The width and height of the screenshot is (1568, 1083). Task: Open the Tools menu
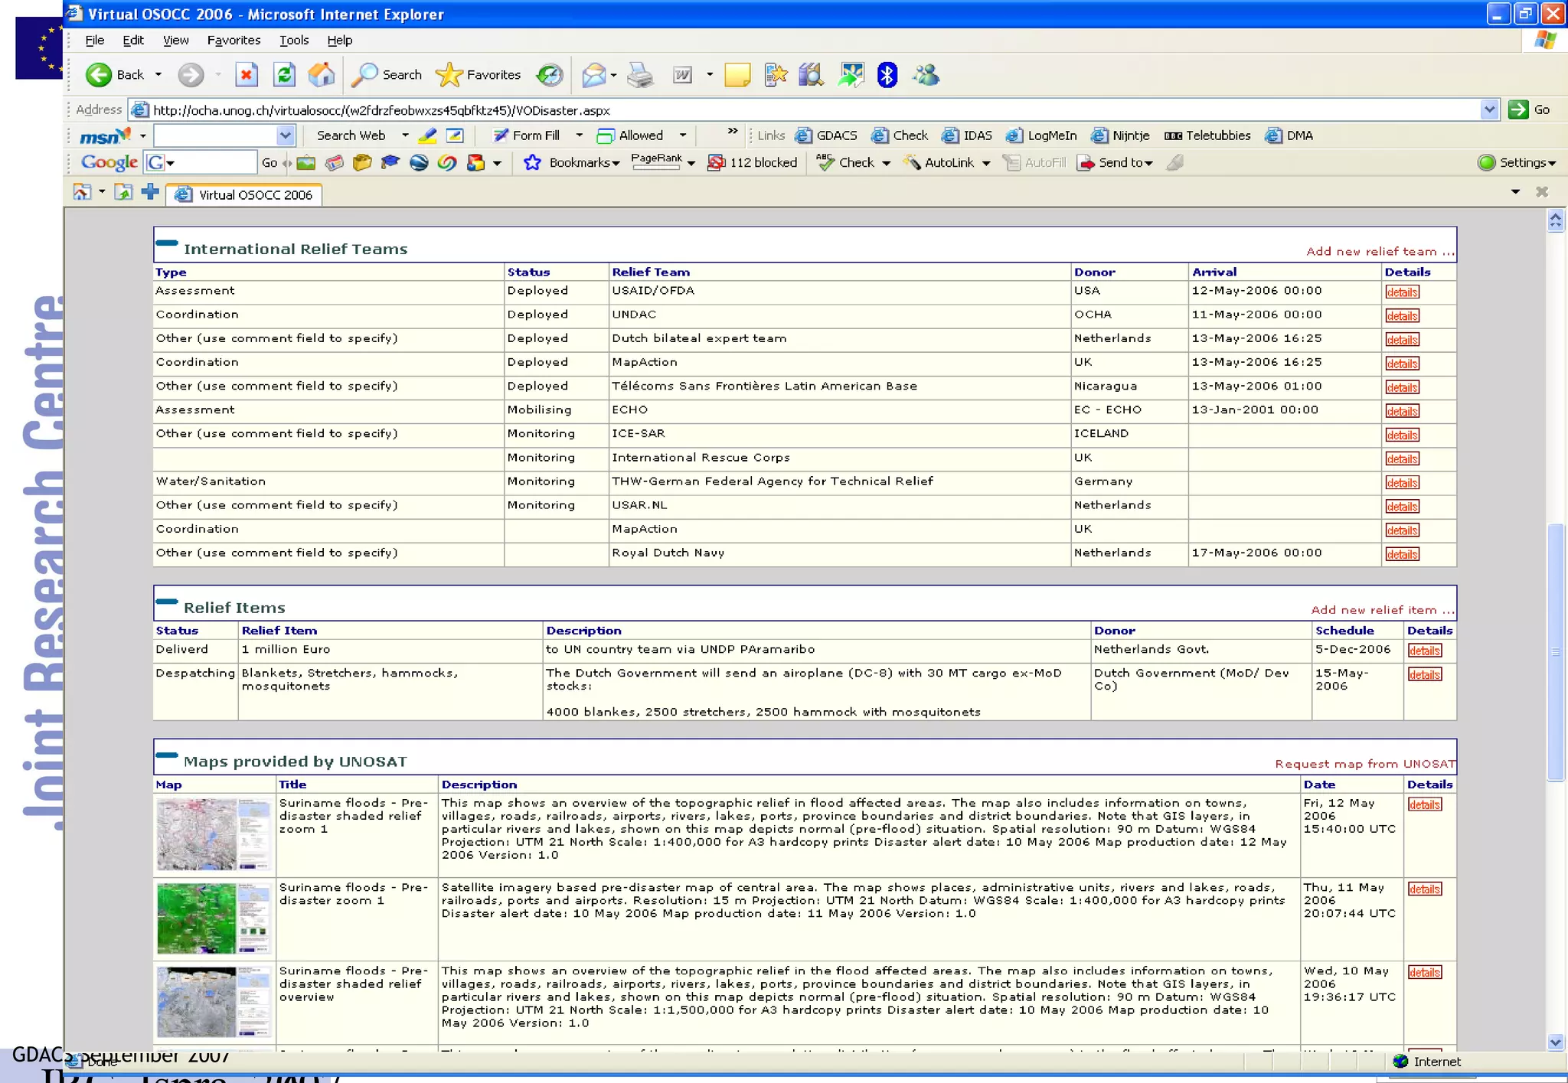click(x=293, y=40)
